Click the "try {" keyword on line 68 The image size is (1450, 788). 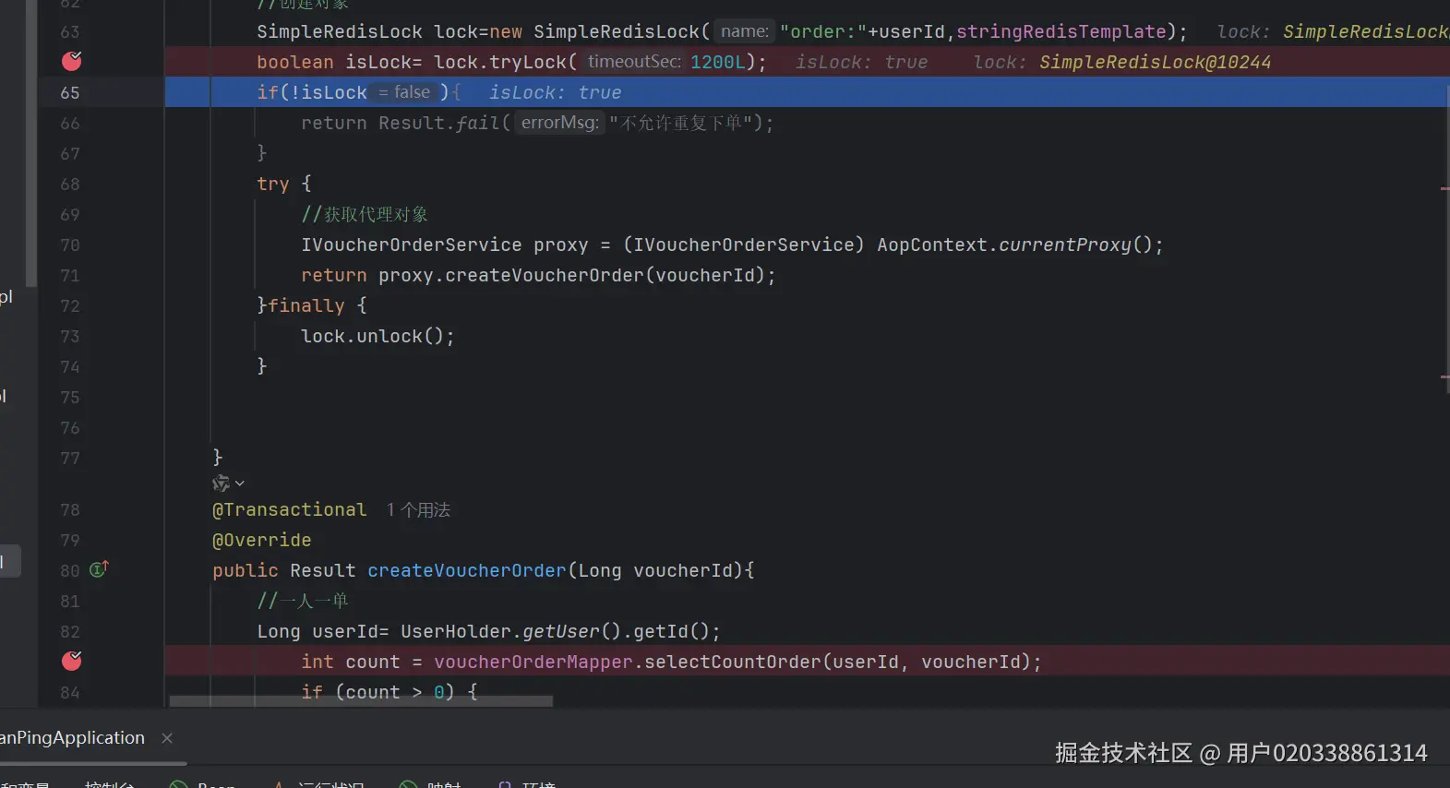coord(284,184)
